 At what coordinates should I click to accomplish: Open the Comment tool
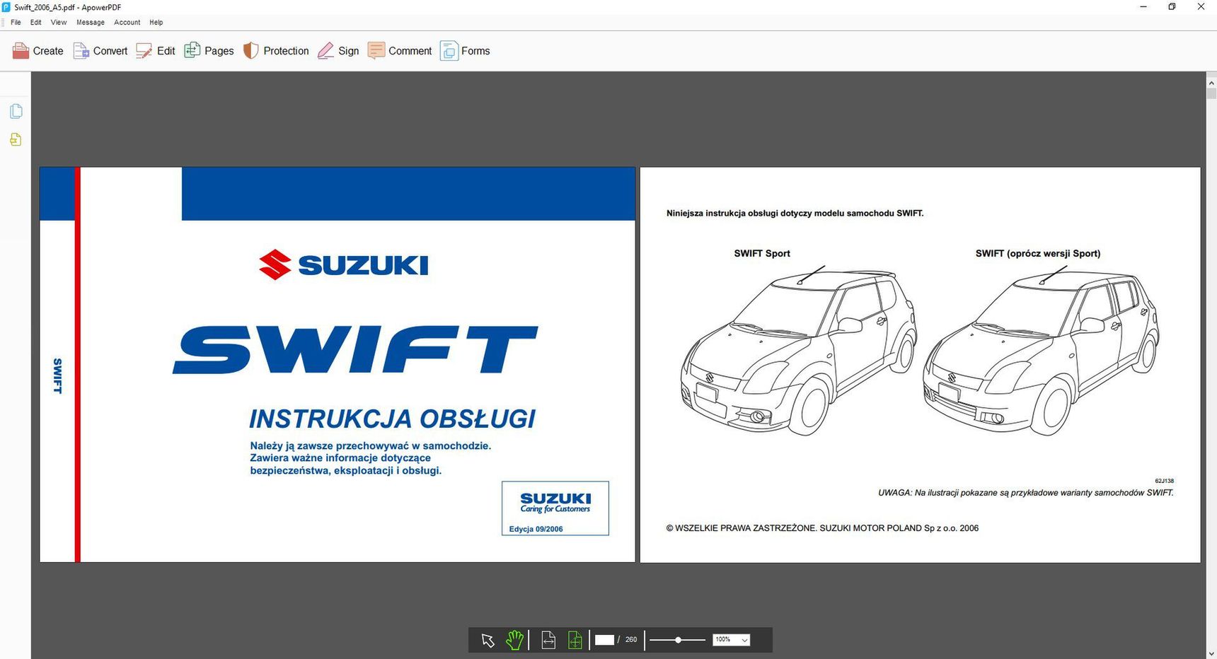pyautogui.click(x=400, y=51)
